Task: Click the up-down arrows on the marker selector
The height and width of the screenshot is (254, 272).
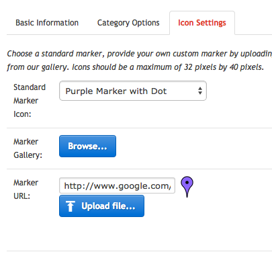Action: (x=200, y=91)
